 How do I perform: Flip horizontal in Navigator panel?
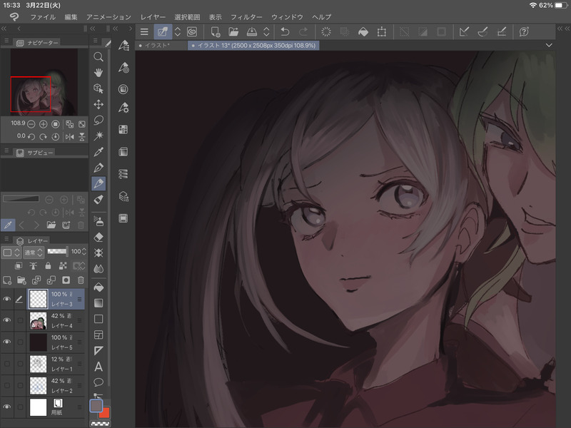pos(69,137)
